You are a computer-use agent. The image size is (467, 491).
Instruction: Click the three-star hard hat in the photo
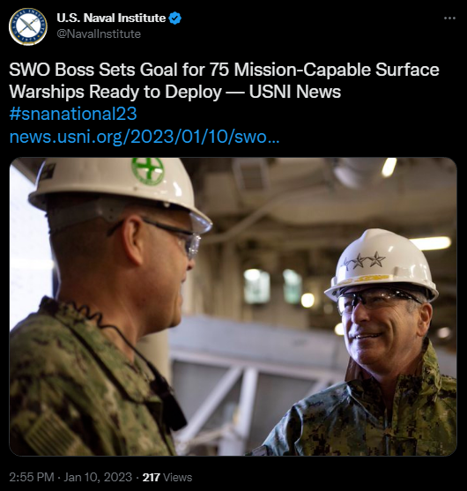(382, 264)
